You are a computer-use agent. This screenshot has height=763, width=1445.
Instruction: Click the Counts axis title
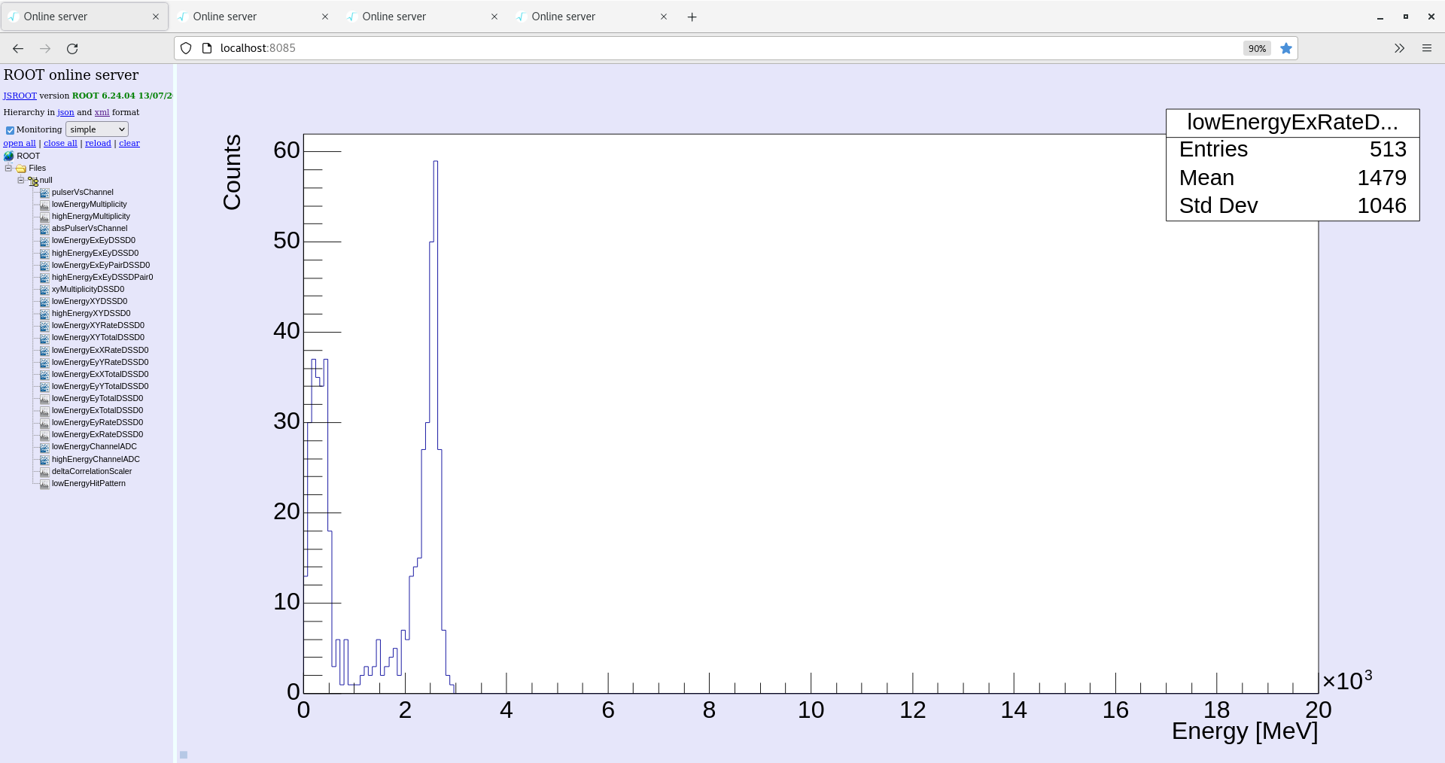[232, 172]
